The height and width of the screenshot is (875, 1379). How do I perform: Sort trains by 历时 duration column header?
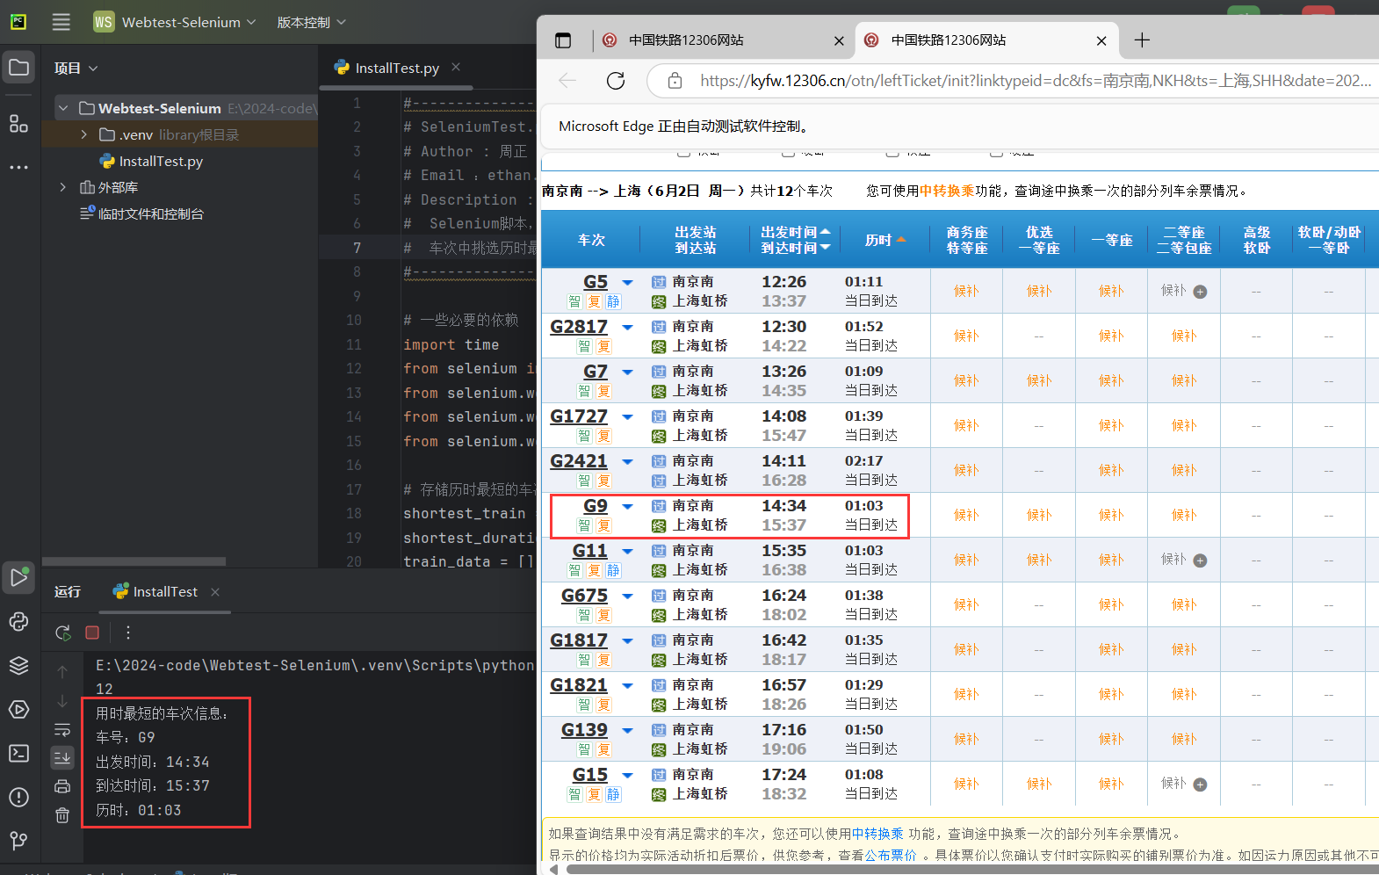885,240
